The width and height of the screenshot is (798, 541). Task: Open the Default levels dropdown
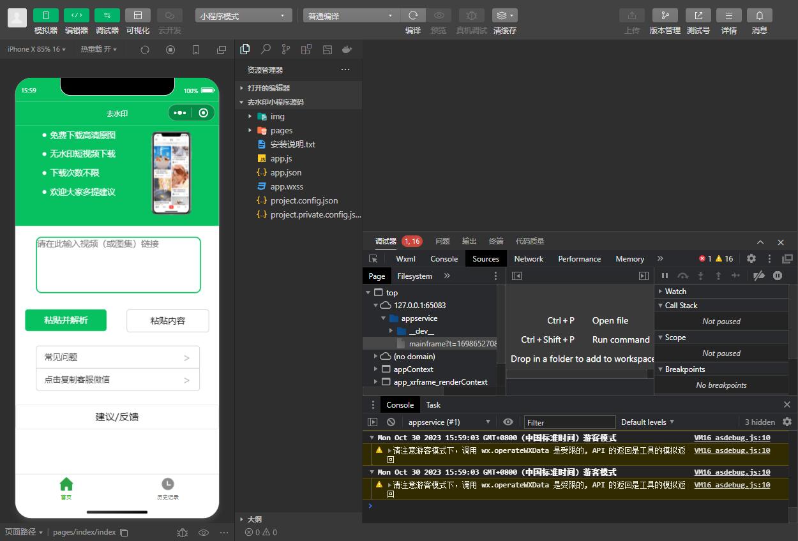(x=647, y=422)
